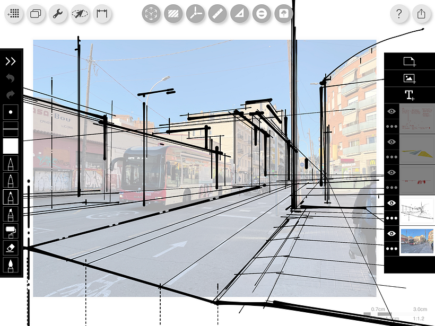This screenshot has height=326, width=435.
Task: Tap the 0.7cm scale value
Action: pyautogui.click(x=378, y=309)
